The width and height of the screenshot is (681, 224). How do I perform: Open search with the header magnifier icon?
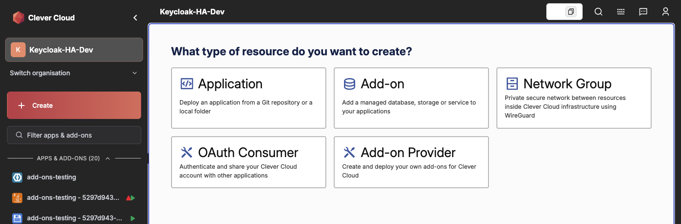point(598,12)
